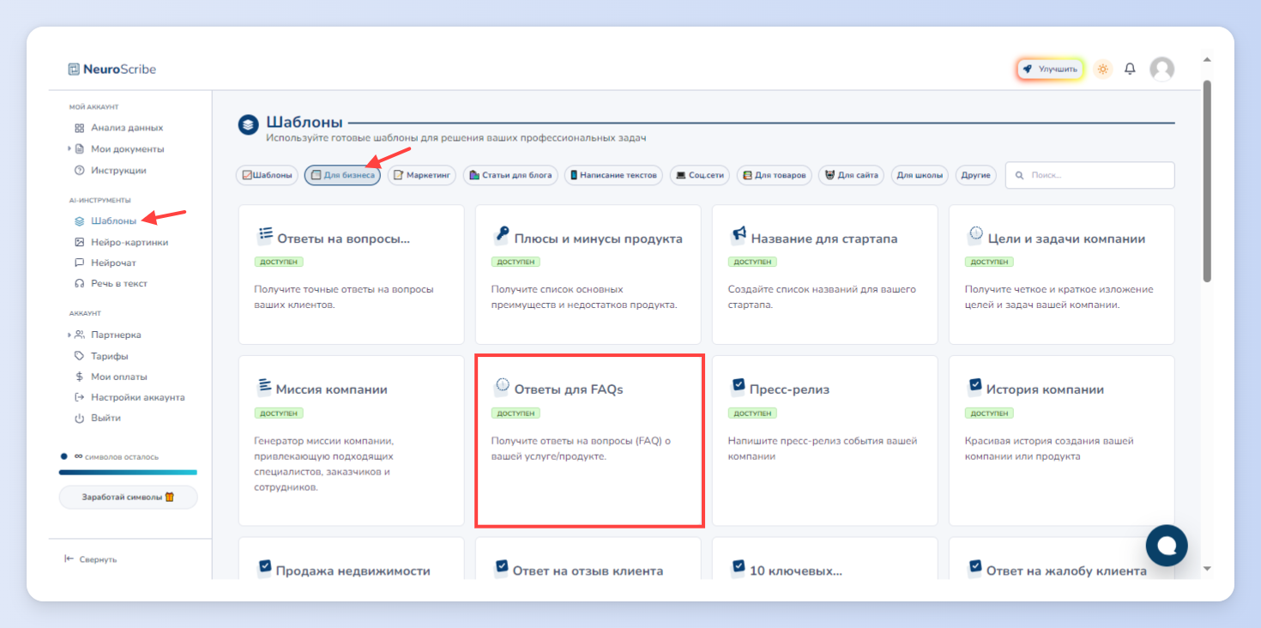Click the Анализ данных grid icon

tap(80, 128)
